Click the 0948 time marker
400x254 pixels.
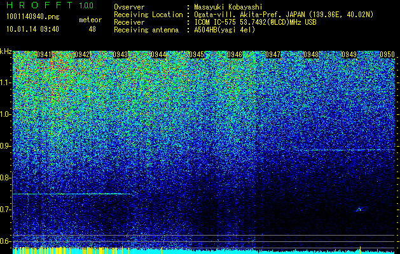(311, 55)
